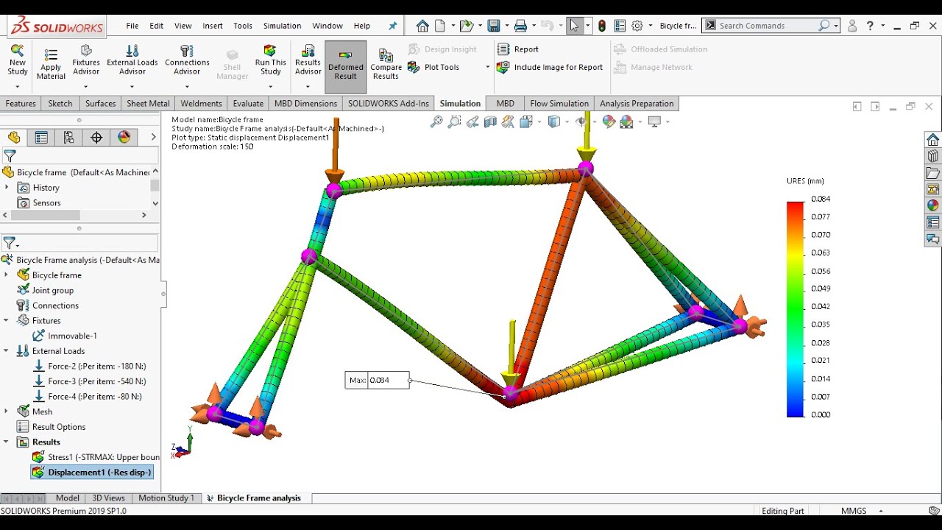The width and height of the screenshot is (942, 530).
Task: Open the ConfigurationManager tab
Action: click(x=68, y=137)
